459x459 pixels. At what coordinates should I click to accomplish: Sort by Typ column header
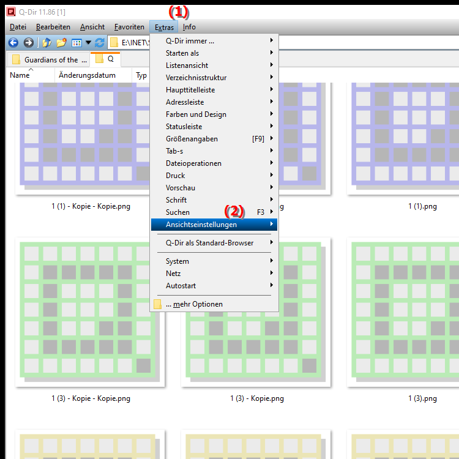tap(141, 75)
